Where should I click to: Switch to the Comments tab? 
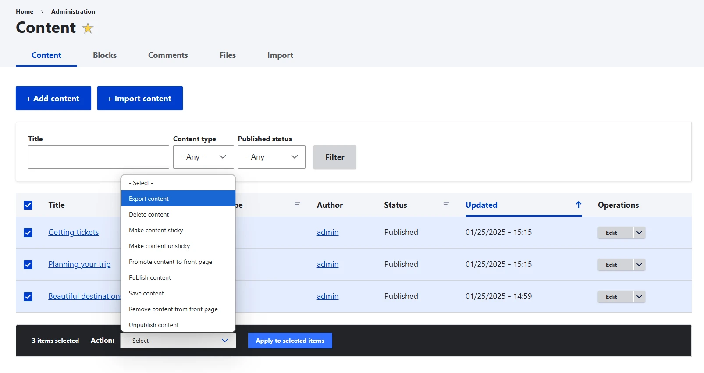click(x=168, y=55)
